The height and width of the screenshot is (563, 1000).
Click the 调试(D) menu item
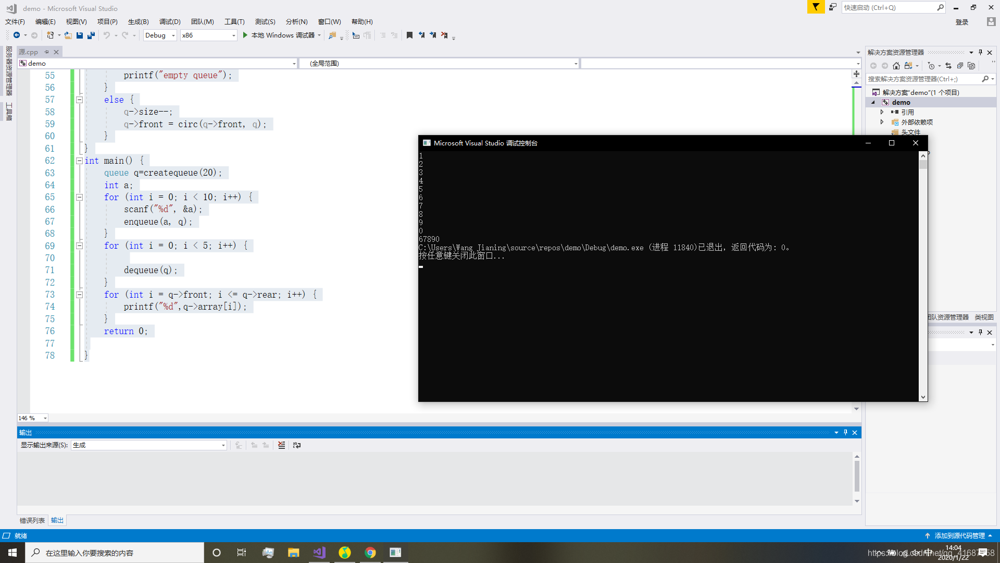[x=168, y=21]
